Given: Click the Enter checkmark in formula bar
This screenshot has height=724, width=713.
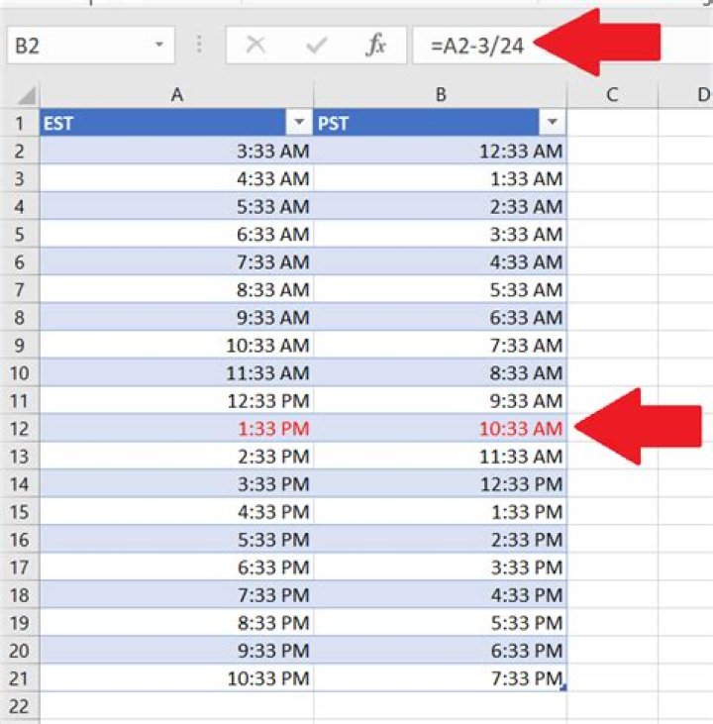Looking at the screenshot, I should (316, 46).
